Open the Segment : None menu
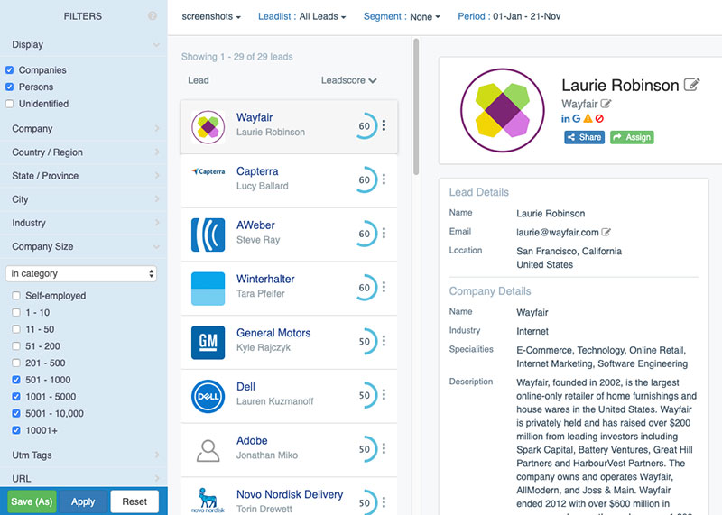The width and height of the screenshot is (722, 515). (402, 16)
